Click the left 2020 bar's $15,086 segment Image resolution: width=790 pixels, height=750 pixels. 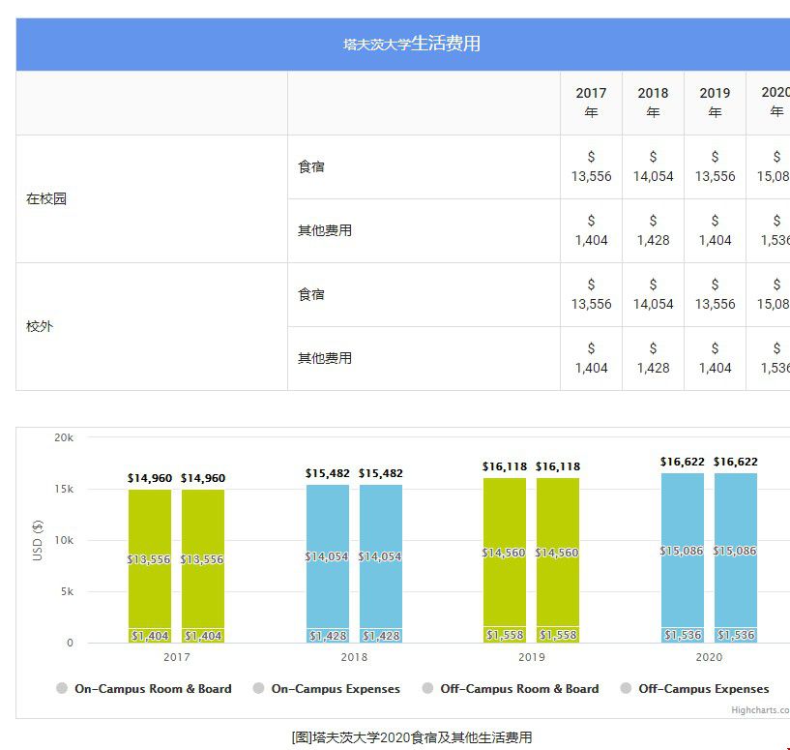pyautogui.click(x=683, y=551)
